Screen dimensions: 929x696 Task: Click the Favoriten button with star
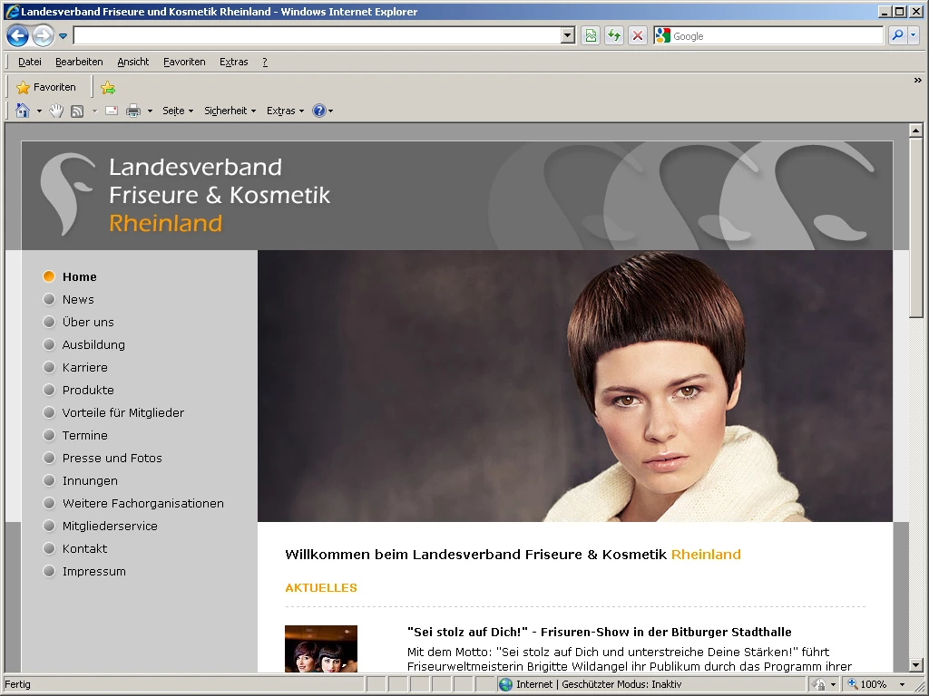46,88
